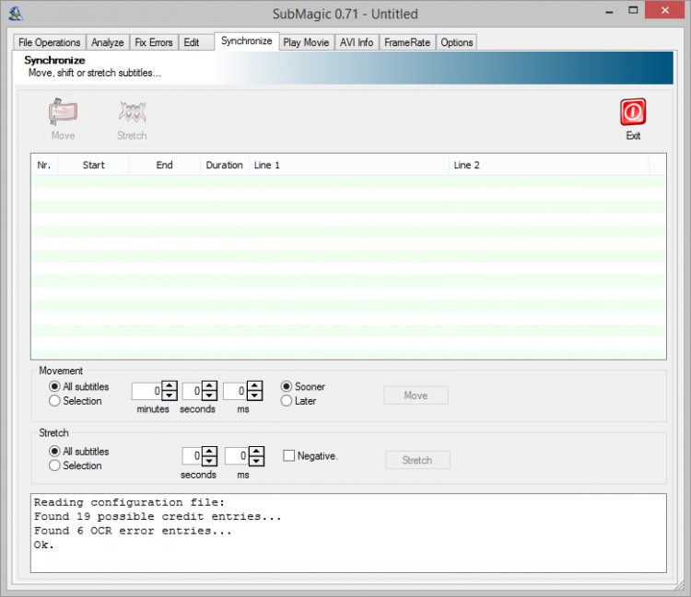Open the FrameRate tab
691x597 pixels.
[x=407, y=42]
